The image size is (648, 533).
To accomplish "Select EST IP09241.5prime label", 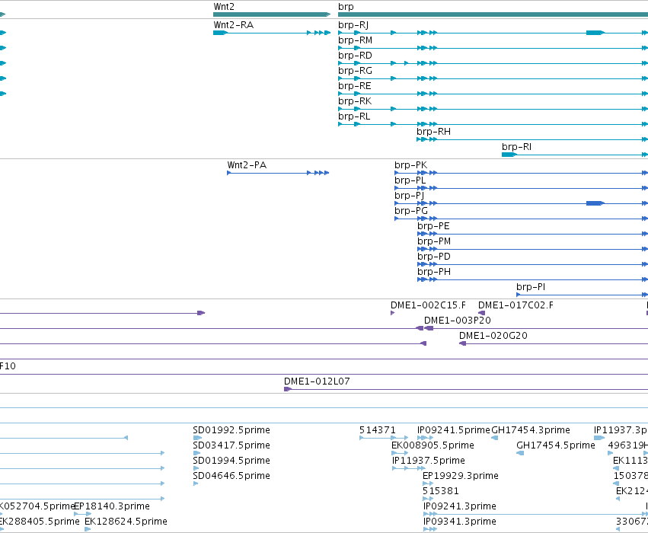I will coord(453,430).
